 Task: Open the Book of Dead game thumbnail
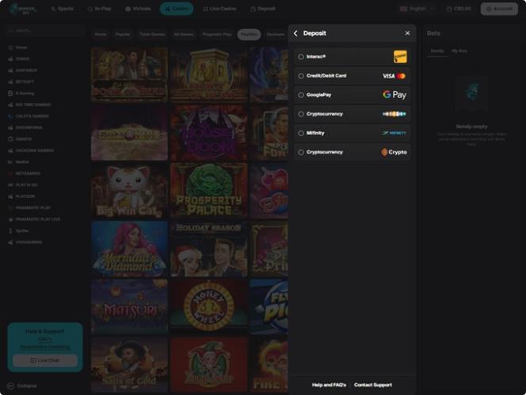click(x=129, y=74)
